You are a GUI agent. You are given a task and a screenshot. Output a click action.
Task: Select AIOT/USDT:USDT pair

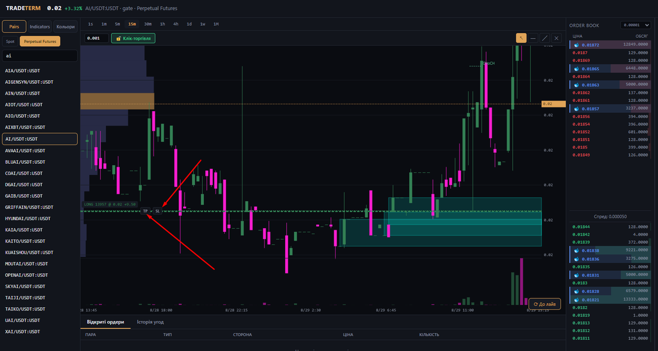(40, 105)
